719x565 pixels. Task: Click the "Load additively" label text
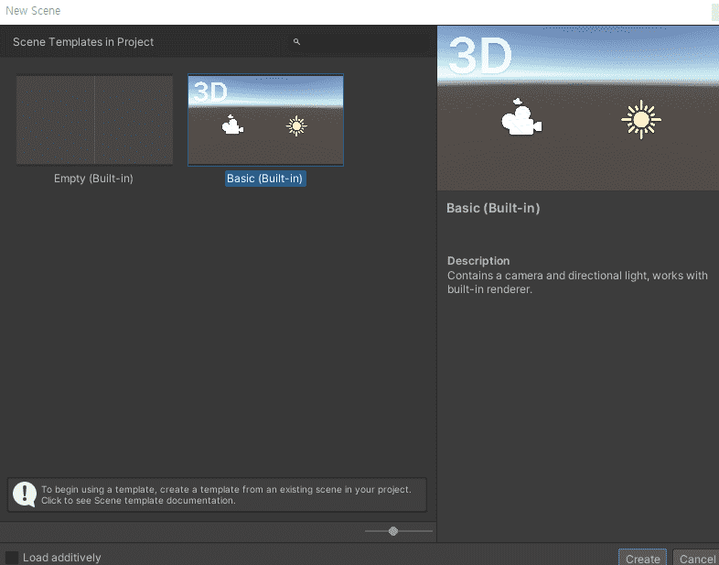[x=62, y=558]
